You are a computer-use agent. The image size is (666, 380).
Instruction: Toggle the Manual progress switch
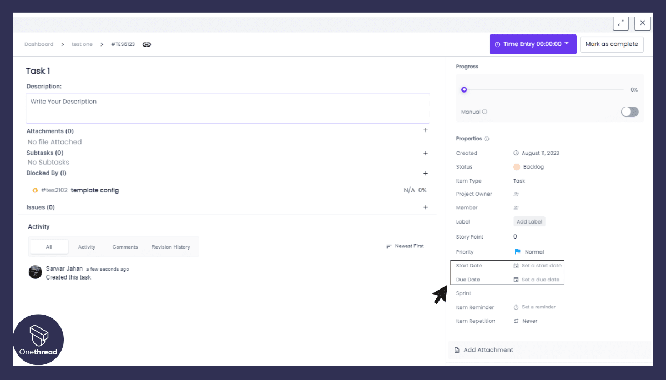[629, 112]
